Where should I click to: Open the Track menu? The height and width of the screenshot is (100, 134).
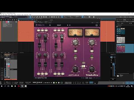9,15
